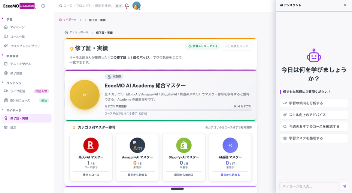
Task: Click the gear icon beside 設定
Action: 6,127
